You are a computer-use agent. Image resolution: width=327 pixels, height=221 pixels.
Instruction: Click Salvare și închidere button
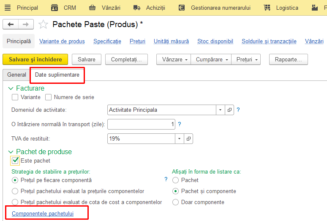pyautogui.click(x=35, y=59)
